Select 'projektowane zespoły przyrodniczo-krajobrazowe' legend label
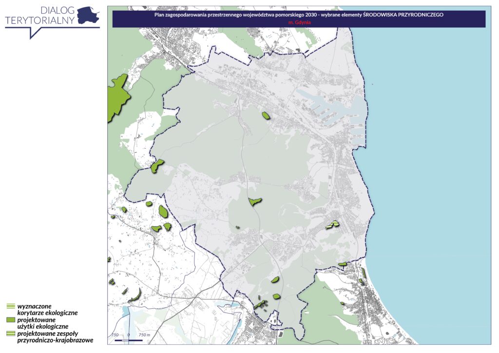Viewport: 499px width, 353px height. (x=55, y=337)
